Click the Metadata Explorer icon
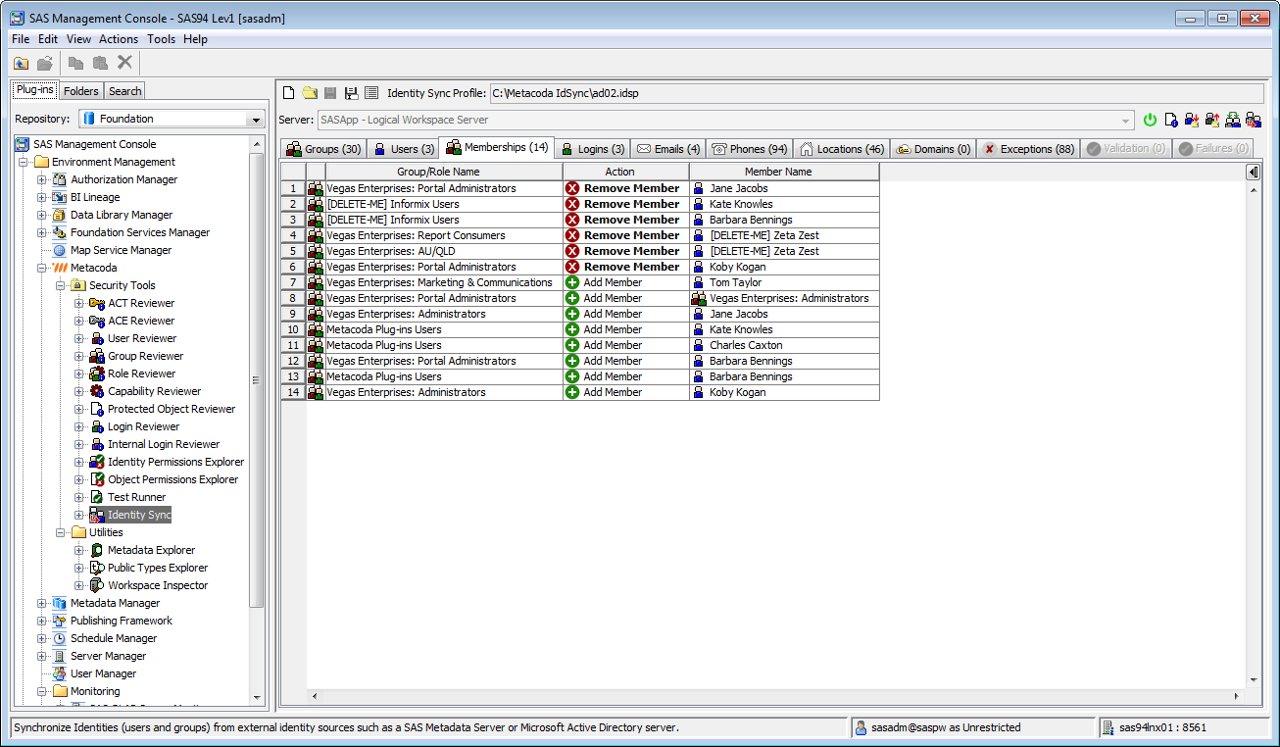 (97, 550)
